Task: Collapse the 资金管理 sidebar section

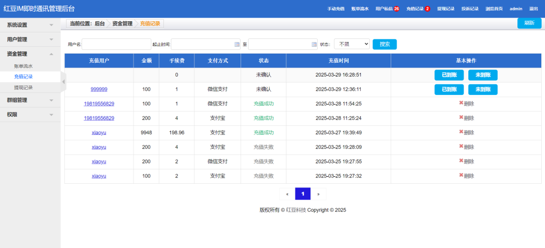Action: (x=30, y=54)
